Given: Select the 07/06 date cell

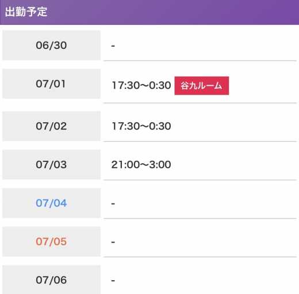Looking at the screenshot, I should [x=51, y=280].
